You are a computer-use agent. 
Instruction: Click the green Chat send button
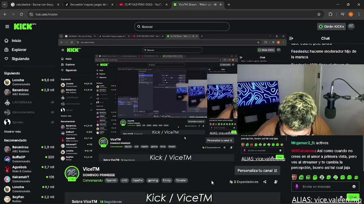(353, 197)
